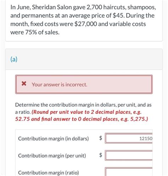Click the "Determine the contribution margin" sentence
This screenshot has width=168, height=176.
pyautogui.click(x=83, y=108)
